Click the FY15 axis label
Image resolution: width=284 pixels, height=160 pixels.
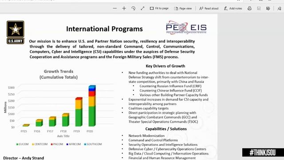24,131
